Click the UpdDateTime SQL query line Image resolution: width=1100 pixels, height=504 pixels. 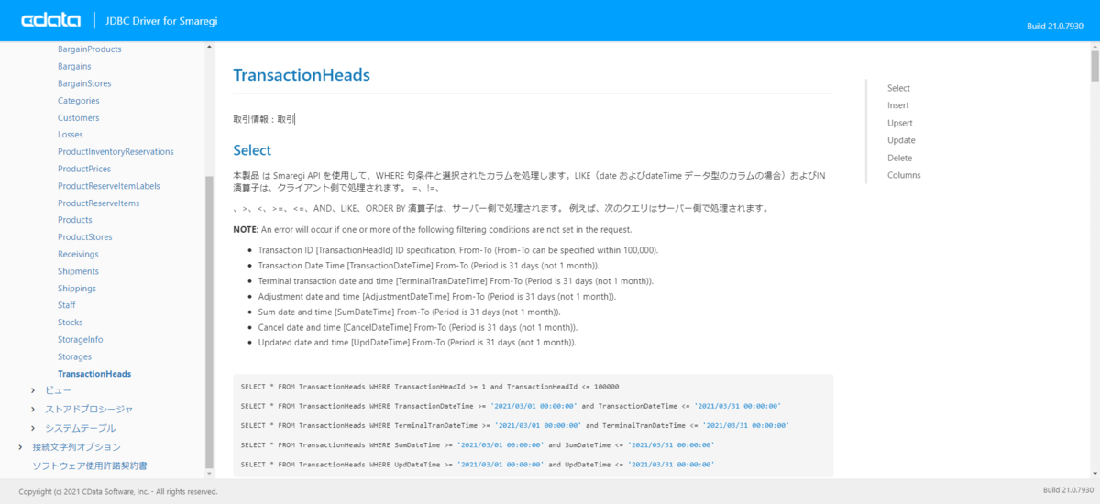[478, 465]
